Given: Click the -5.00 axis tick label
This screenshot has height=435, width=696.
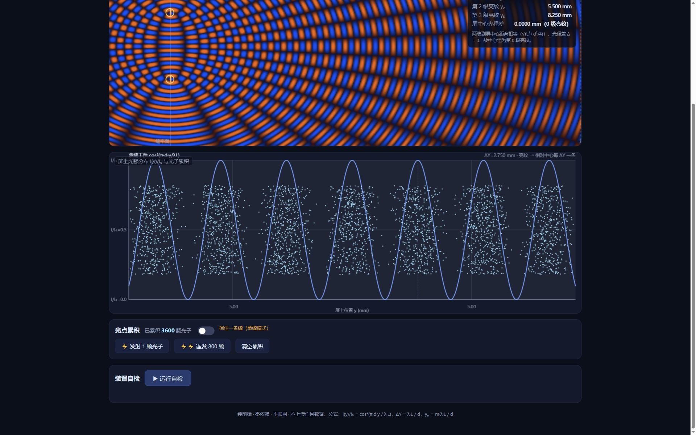Looking at the screenshot, I should click(x=233, y=307).
